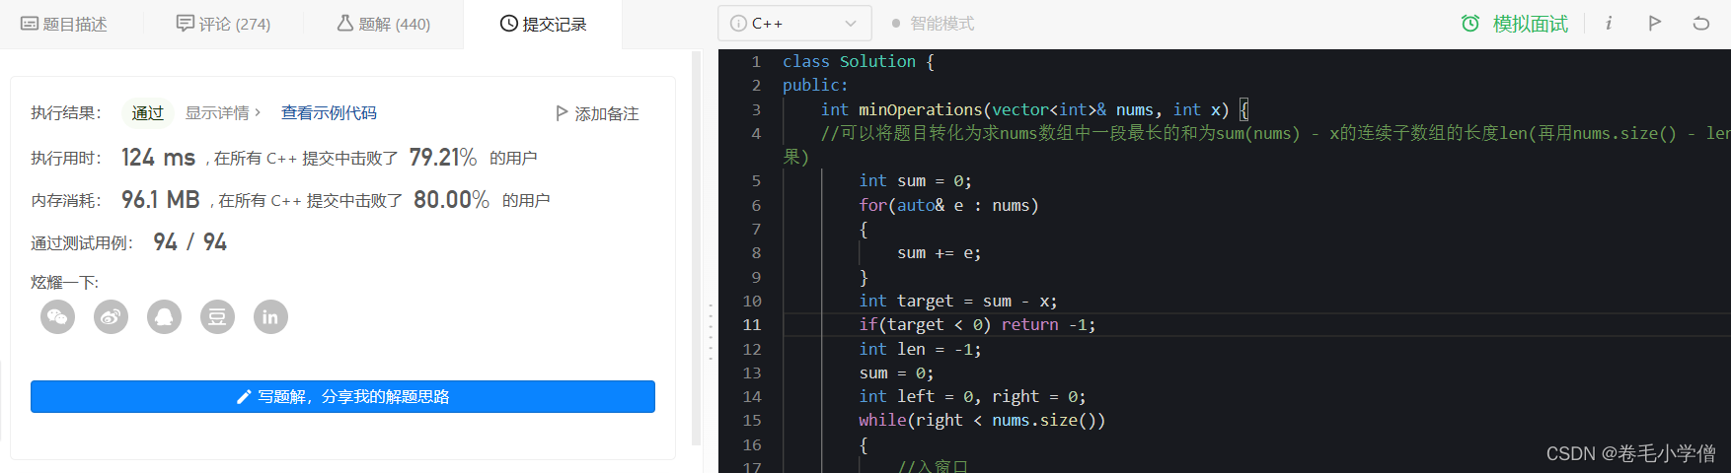The image size is (1731, 473).
Task: Click 'class Solution {' code line
Action: point(858,61)
